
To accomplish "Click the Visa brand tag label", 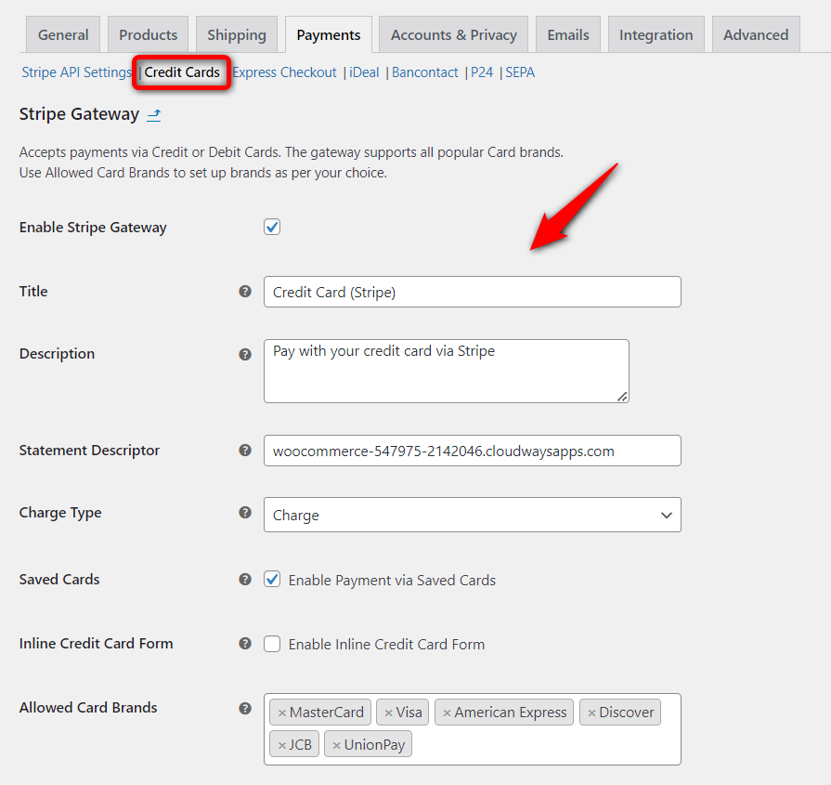I will (x=409, y=713).
